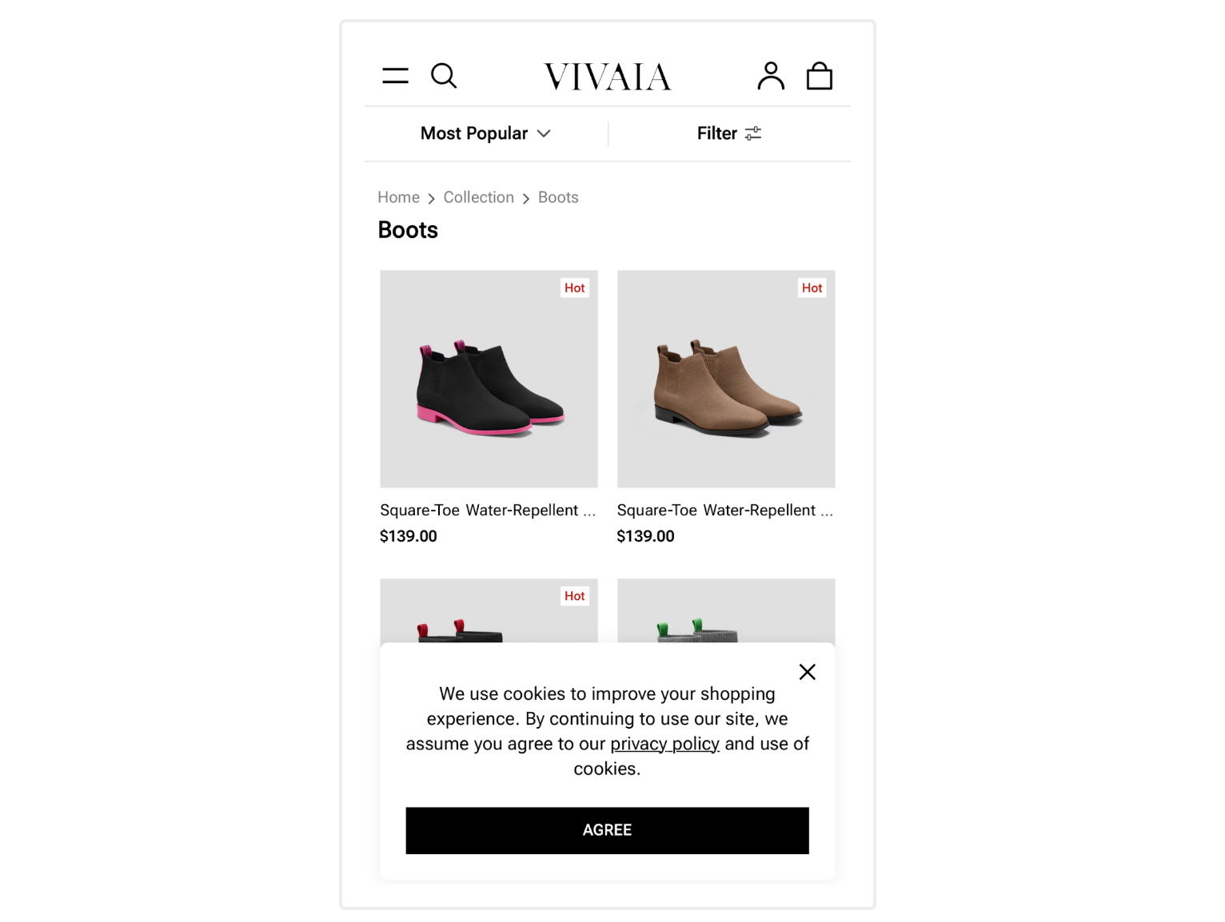Close the cookie notice with X
The height and width of the screenshot is (922, 1225).
coord(808,672)
